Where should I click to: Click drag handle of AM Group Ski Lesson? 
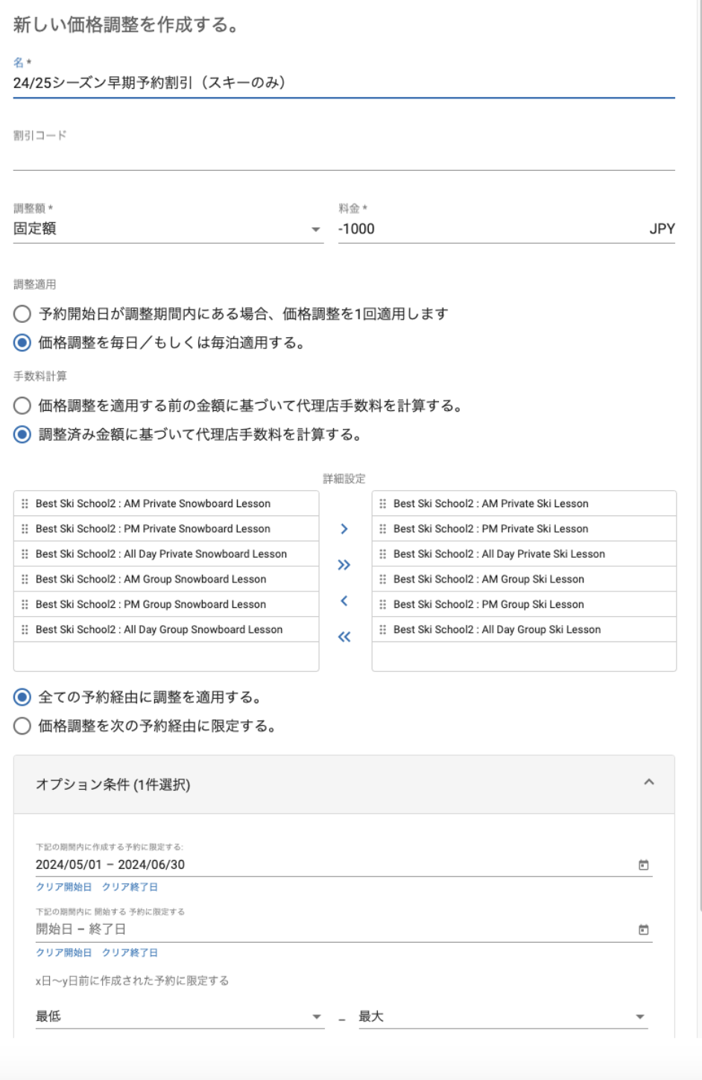click(382, 579)
